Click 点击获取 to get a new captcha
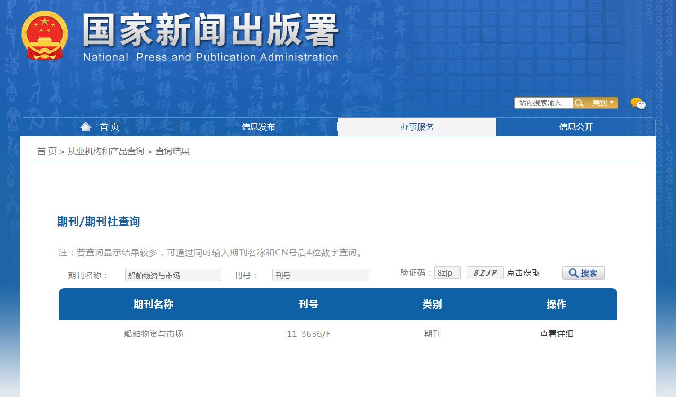 tap(523, 272)
